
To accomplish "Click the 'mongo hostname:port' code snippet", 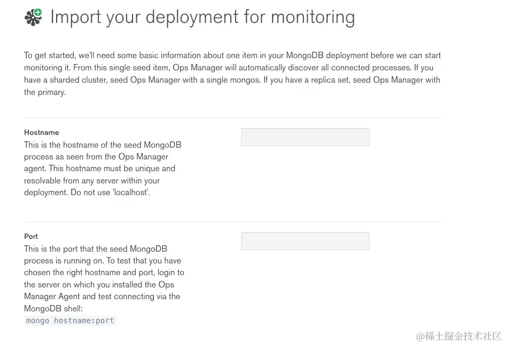I will click(x=70, y=320).
